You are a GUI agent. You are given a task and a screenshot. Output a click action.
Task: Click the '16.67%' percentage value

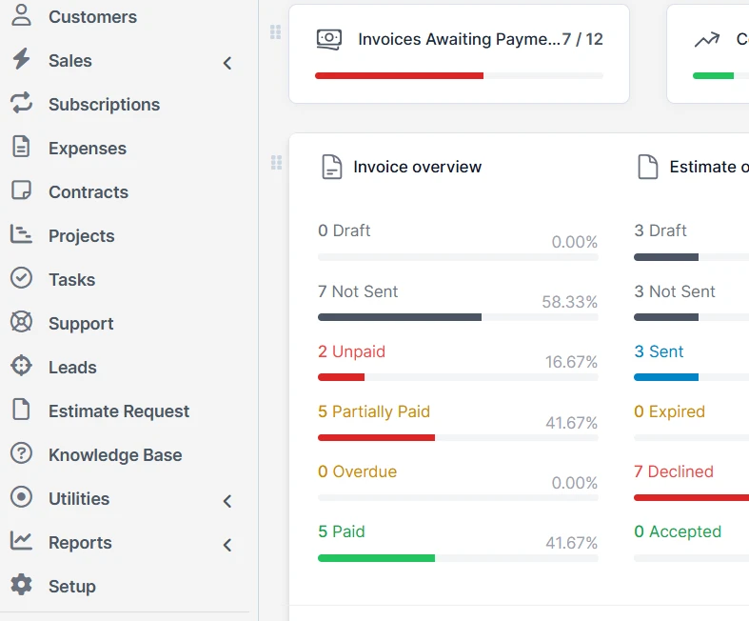571,362
